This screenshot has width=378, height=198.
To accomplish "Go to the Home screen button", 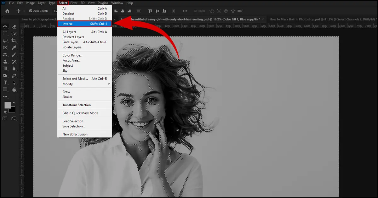I will [x=7, y=11].
